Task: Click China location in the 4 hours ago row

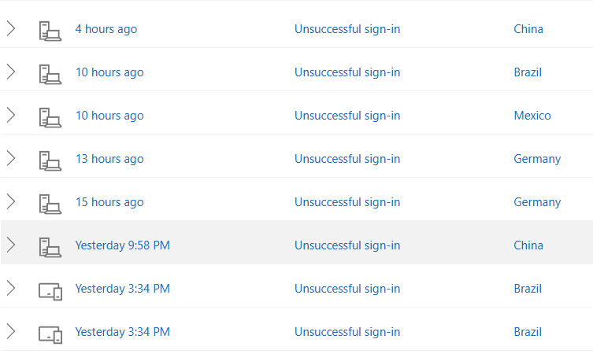Action: click(x=528, y=29)
